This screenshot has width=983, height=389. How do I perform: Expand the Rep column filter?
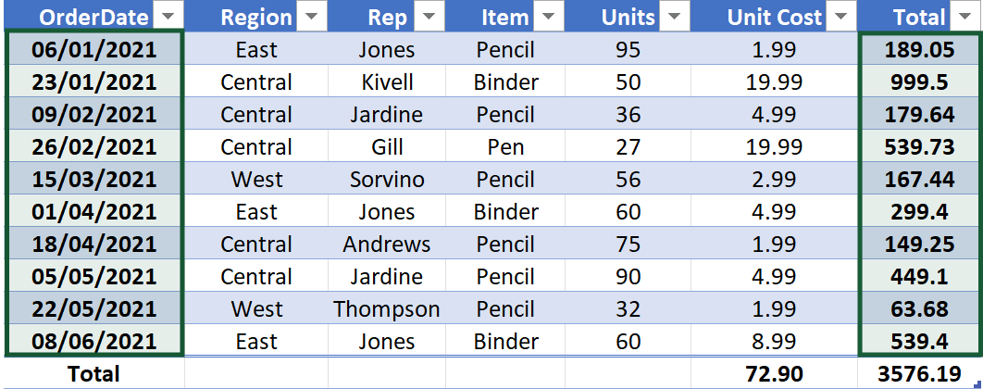point(427,17)
